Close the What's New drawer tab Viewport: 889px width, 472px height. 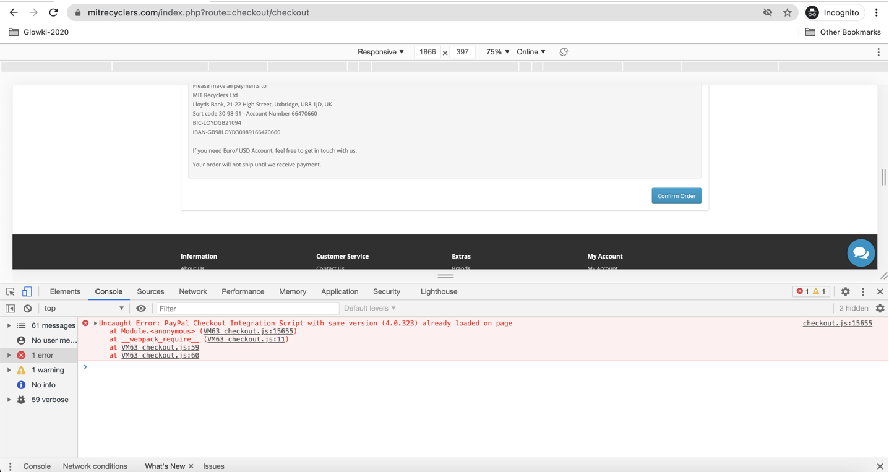click(191, 466)
